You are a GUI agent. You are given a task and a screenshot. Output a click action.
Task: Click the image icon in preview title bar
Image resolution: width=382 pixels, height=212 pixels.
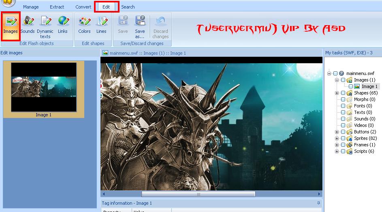click(x=105, y=53)
